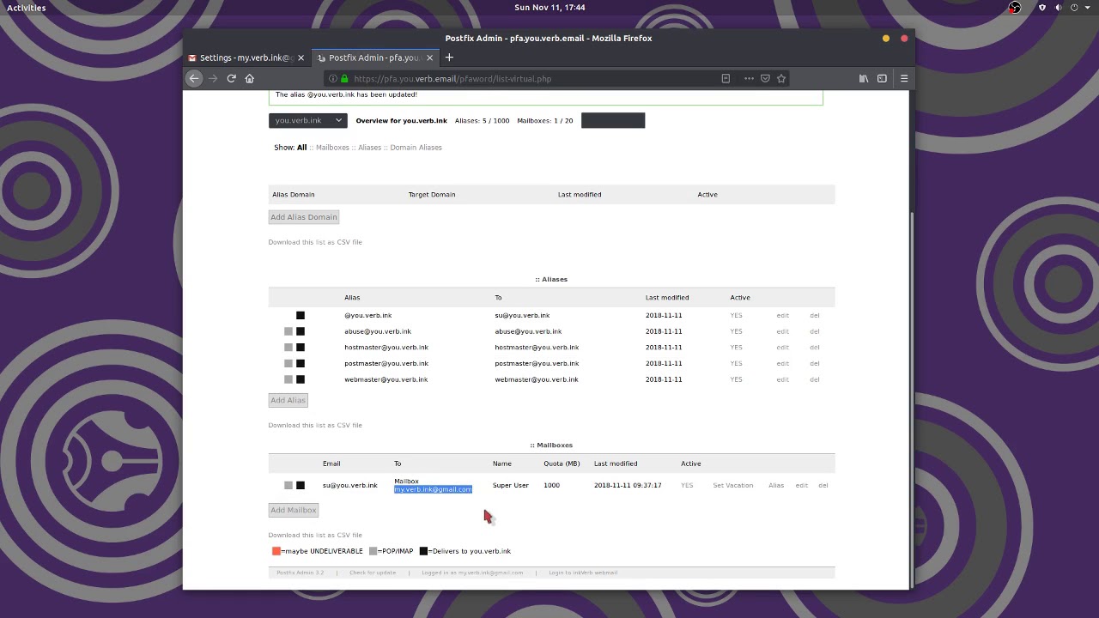
Task: Filter view to Aliases only
Action: tap(369, 148)
